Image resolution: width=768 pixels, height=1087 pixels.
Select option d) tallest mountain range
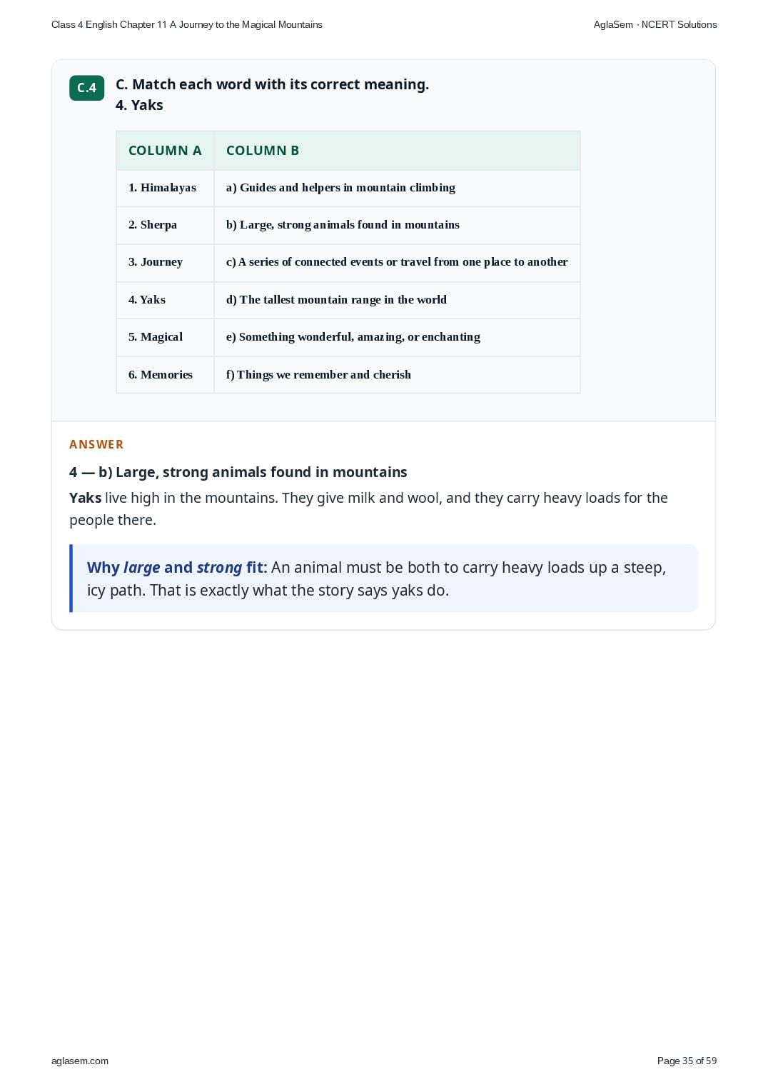397,300
